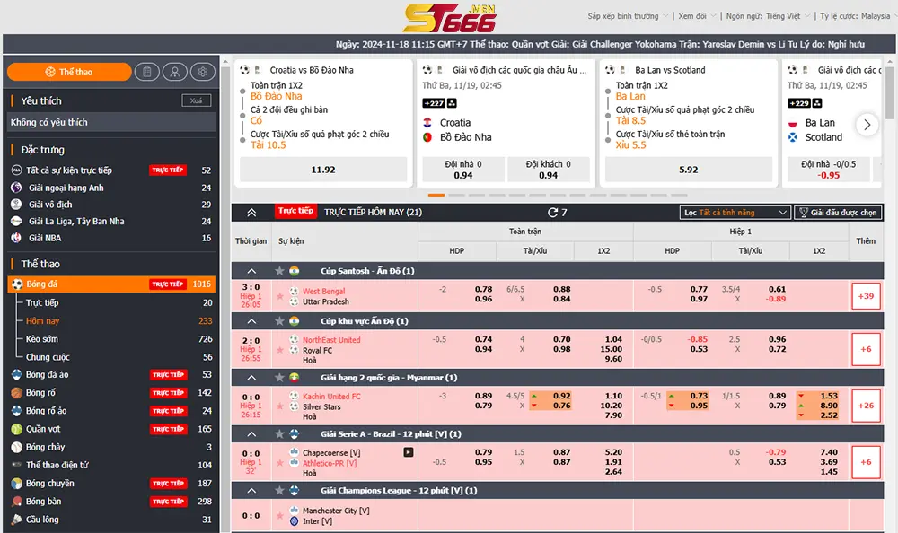This screenshot has width=898, height=533.
Task: Favorite the Champions League 12 phút star
Action: tap(279, 490)
